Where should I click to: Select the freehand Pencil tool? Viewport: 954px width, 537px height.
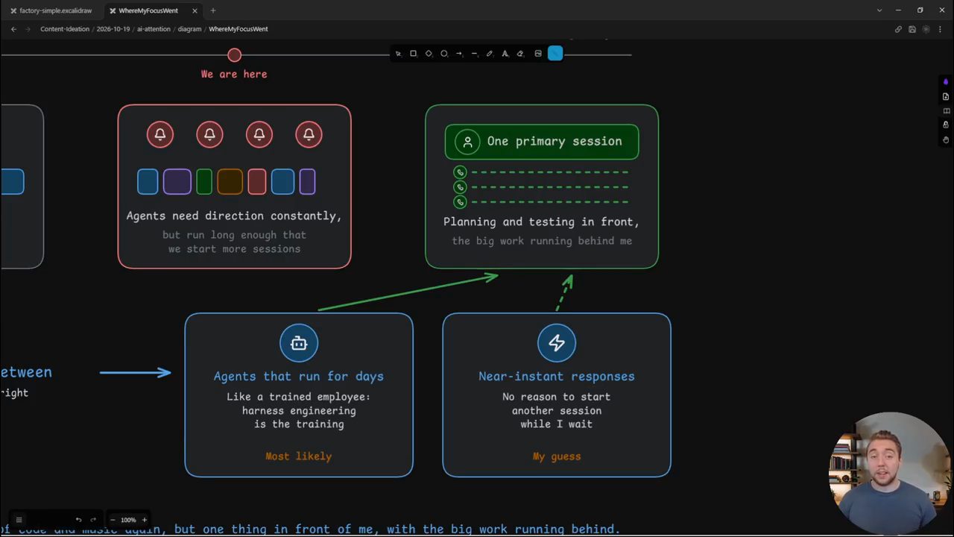(x=490, y=54)
